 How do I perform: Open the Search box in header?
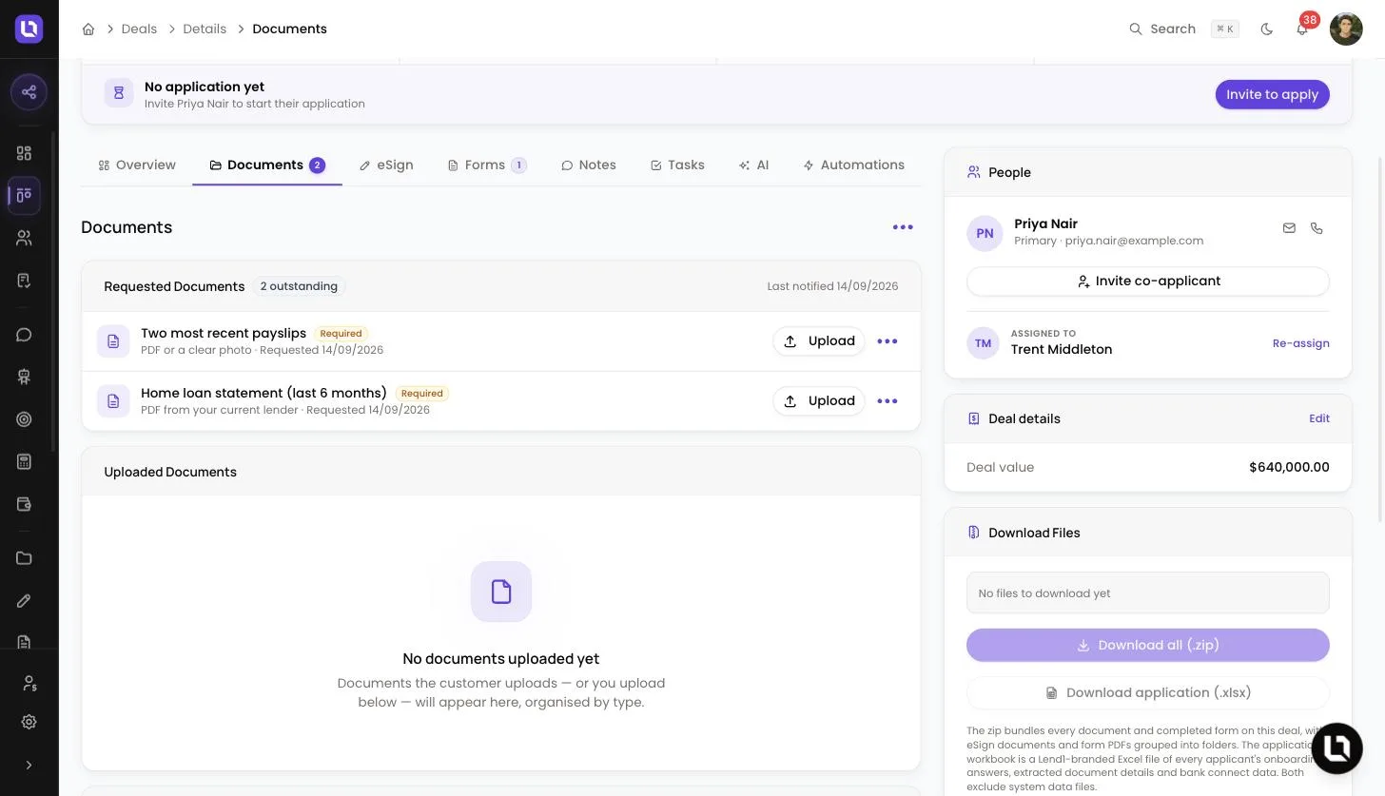(x=1183, y=29)
